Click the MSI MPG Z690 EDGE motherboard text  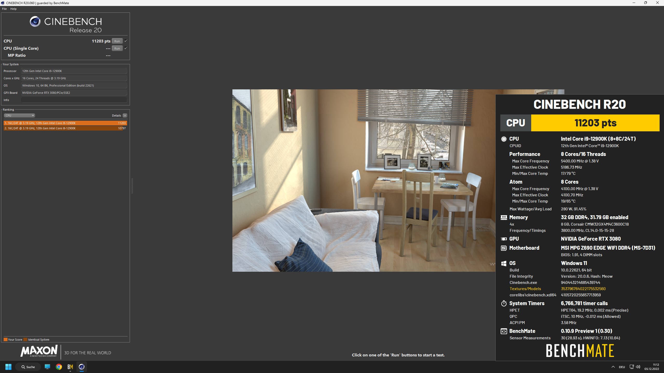click(608, 248)
